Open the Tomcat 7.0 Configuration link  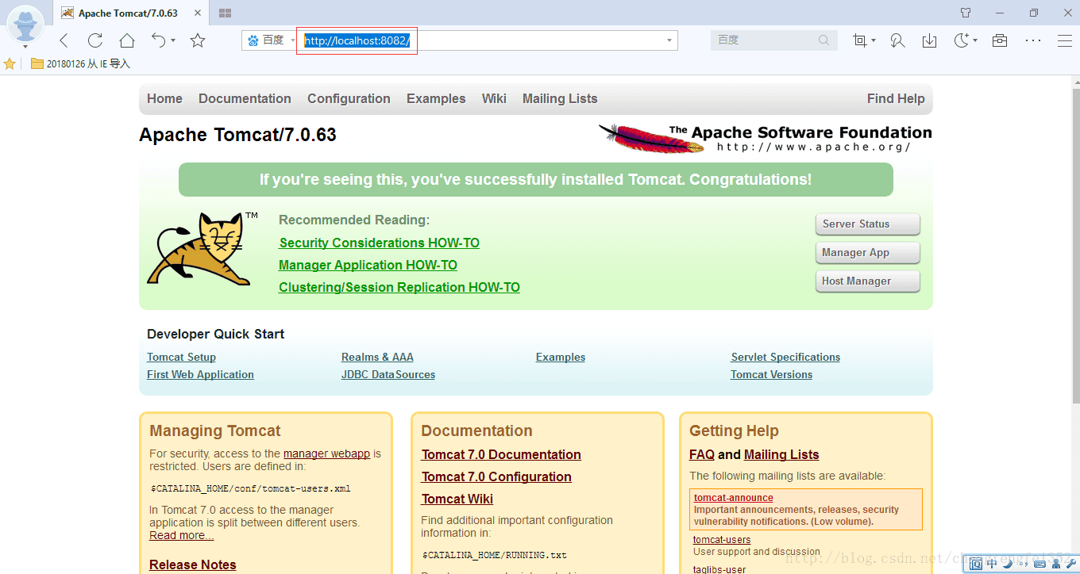(496, 476)
